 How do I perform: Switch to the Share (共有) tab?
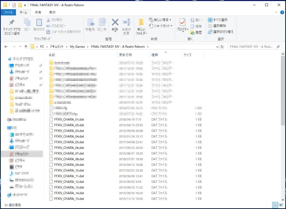(x=38, y=12)
